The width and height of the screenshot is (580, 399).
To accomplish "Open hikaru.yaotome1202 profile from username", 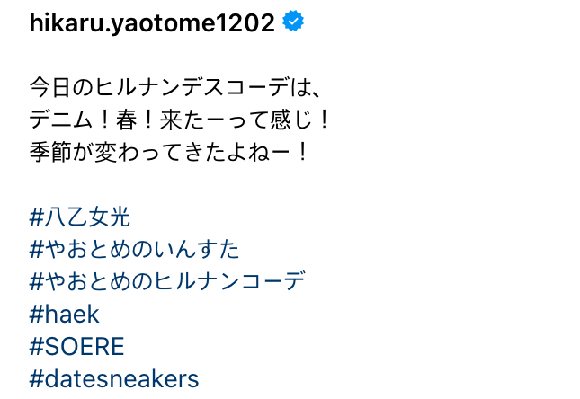I will [x=152, y=24].
